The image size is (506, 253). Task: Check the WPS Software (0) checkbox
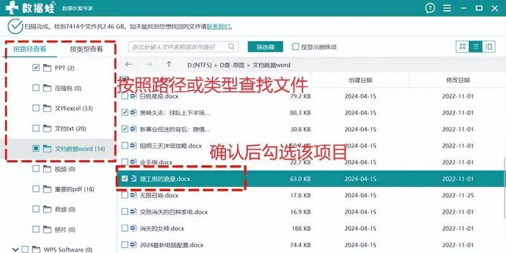pos(25,249)
